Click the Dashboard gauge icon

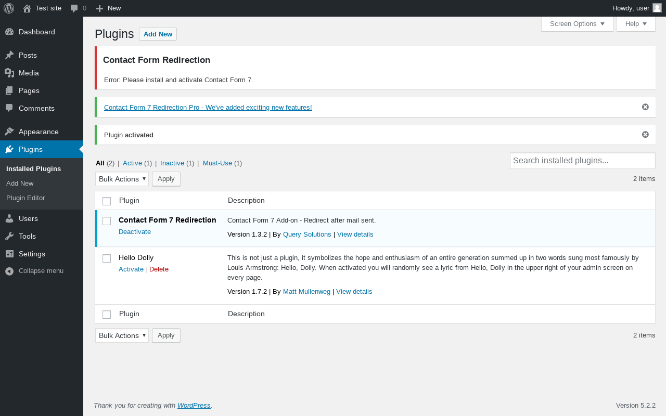(x=9, y=32)
